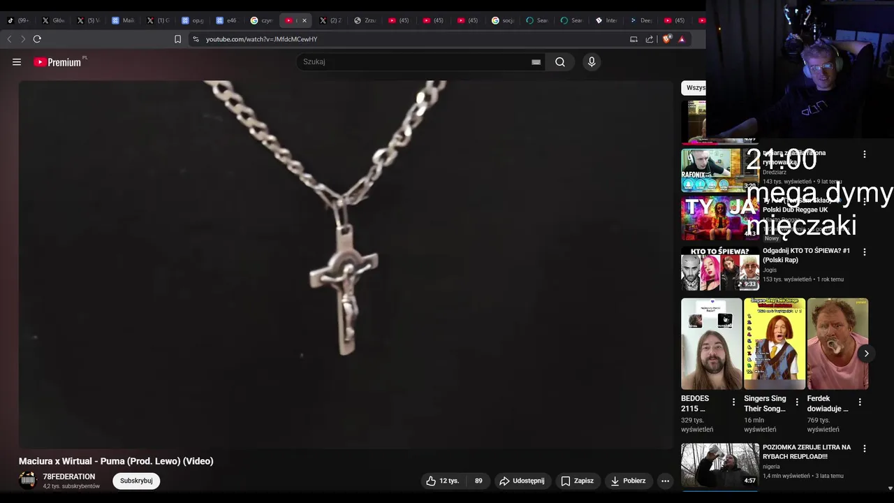Click the 'Maciura x Virtual - Puma' video title
This screenshot has width=894, height=503.
tap(116, 461)
